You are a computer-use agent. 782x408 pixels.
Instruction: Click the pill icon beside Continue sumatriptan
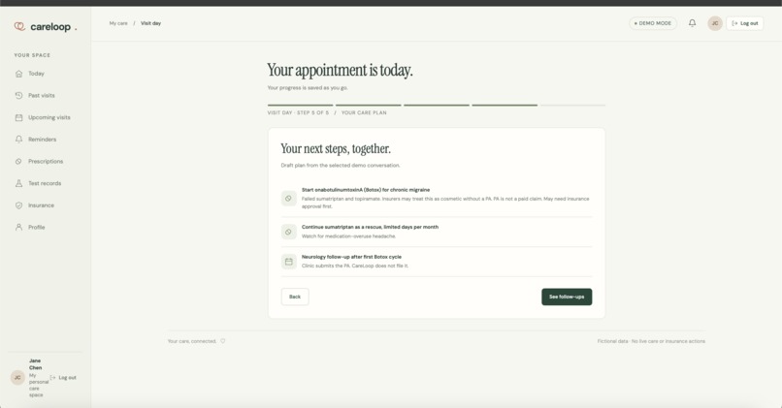[289, 232]
